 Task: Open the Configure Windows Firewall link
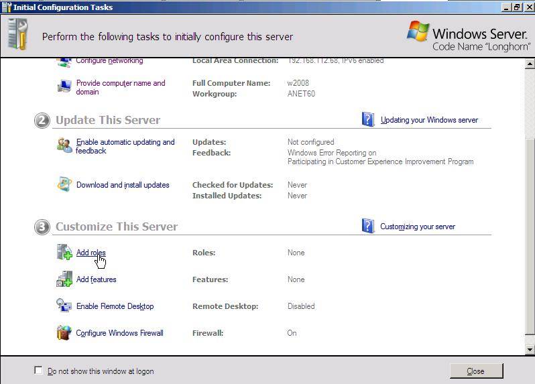tap(120, 333)
